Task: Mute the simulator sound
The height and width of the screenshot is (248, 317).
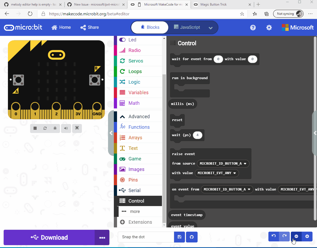Action: (66, 128)
